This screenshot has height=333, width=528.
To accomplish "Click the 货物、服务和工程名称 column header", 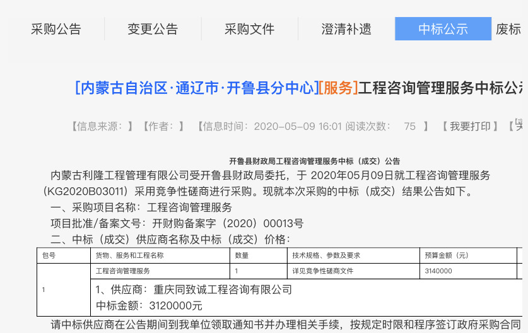I will click(129, 255).
